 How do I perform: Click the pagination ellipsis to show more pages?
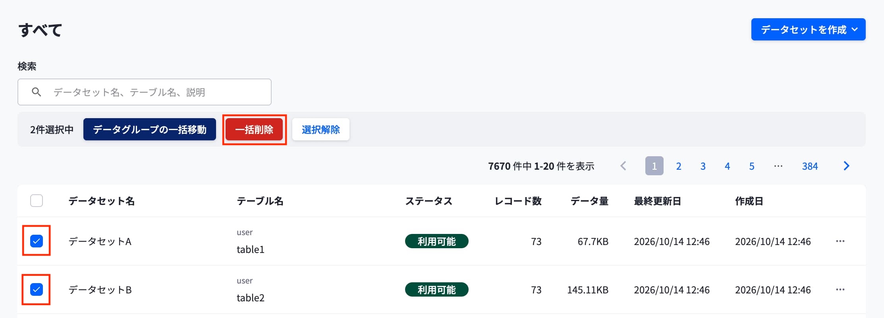tap(778, 166)
